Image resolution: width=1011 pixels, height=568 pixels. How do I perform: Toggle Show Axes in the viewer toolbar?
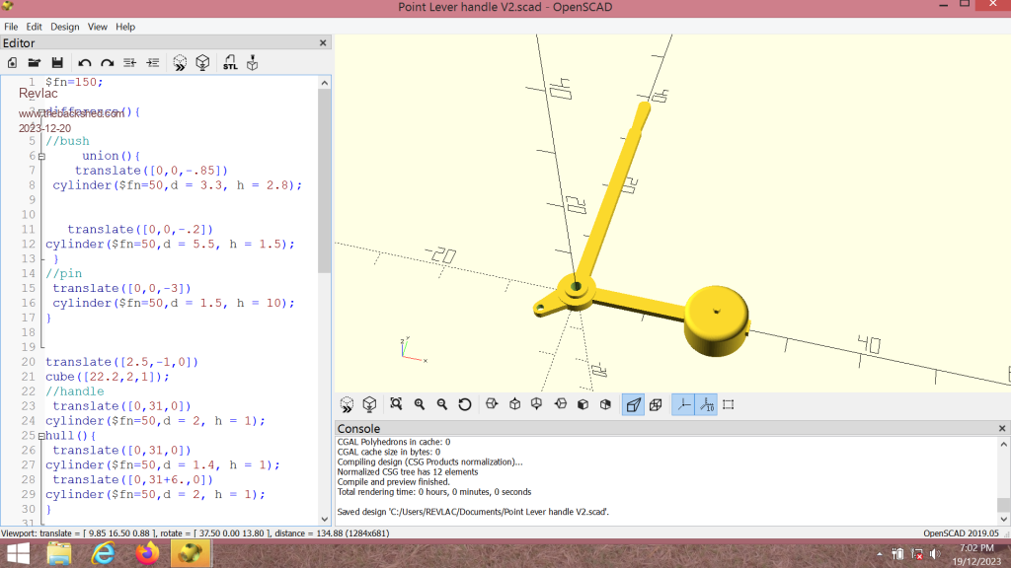click(683, 404)
